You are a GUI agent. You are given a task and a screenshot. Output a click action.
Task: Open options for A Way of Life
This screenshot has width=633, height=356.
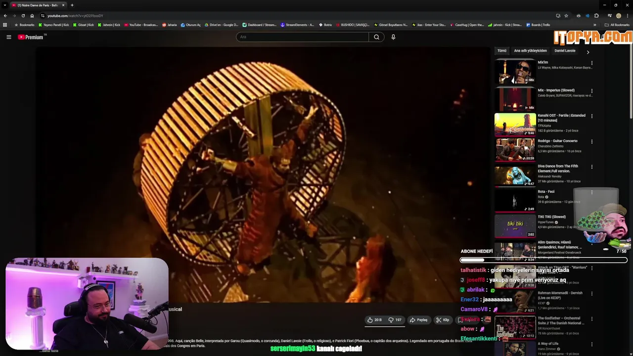tap(591, 344)
